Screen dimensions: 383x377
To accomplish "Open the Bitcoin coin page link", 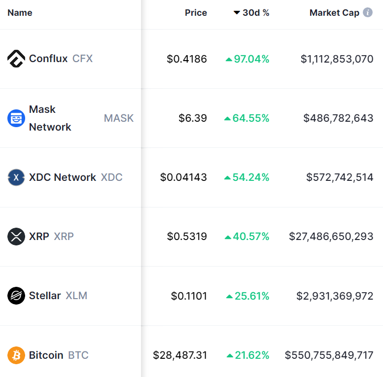I will (46, 355).
